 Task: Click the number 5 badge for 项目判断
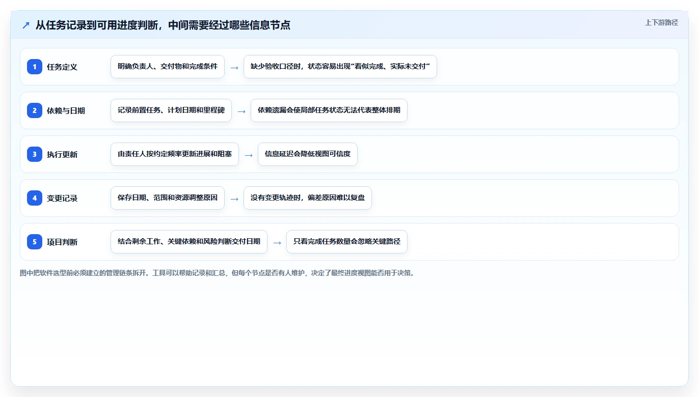point(35,242)
